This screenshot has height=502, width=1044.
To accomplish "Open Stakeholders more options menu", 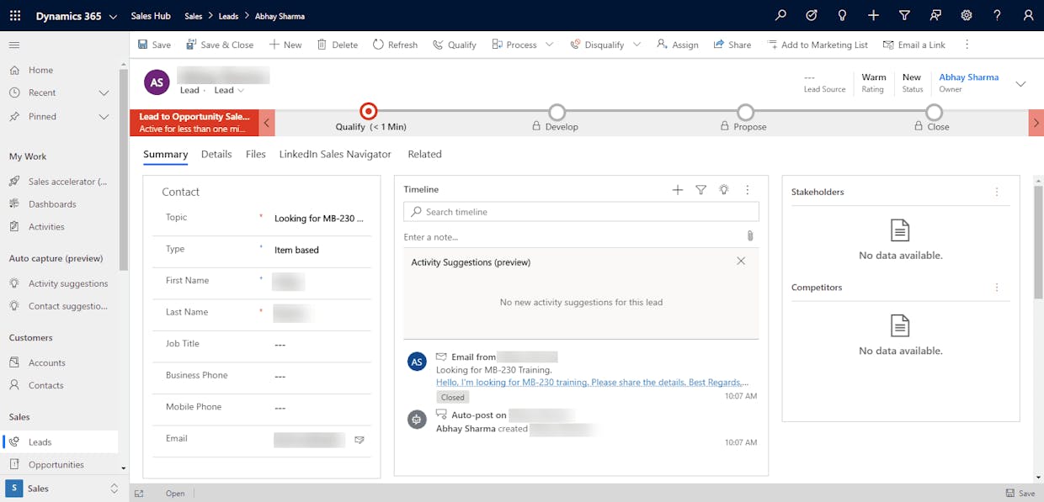I will click(x=997, y=192).
